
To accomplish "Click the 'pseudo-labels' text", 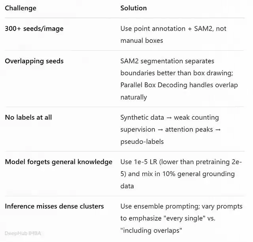I will coord(142,142).
